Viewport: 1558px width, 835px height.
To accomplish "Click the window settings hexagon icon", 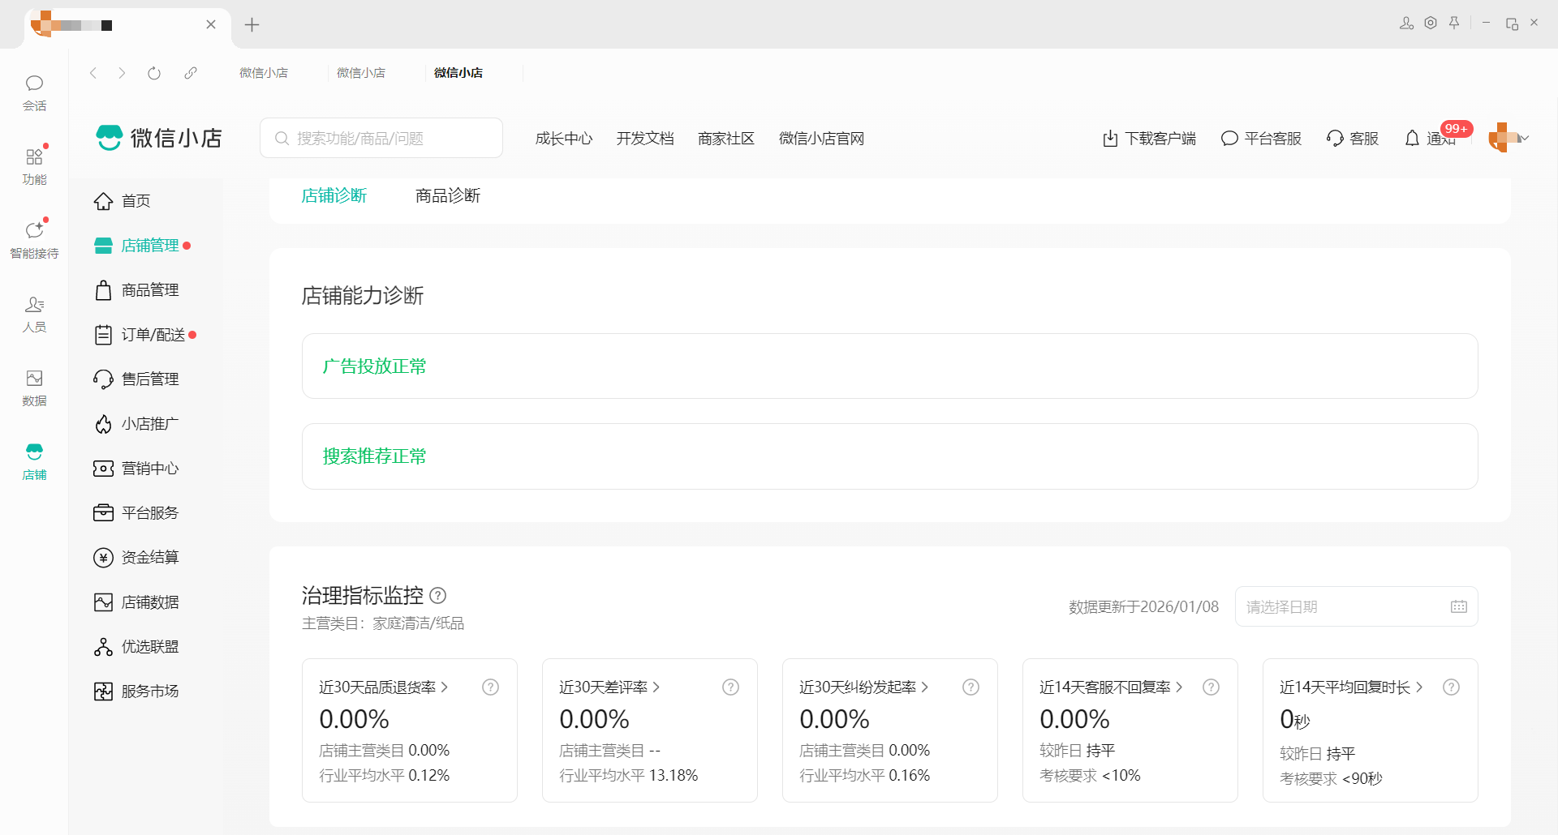I will click(1431, 23).
